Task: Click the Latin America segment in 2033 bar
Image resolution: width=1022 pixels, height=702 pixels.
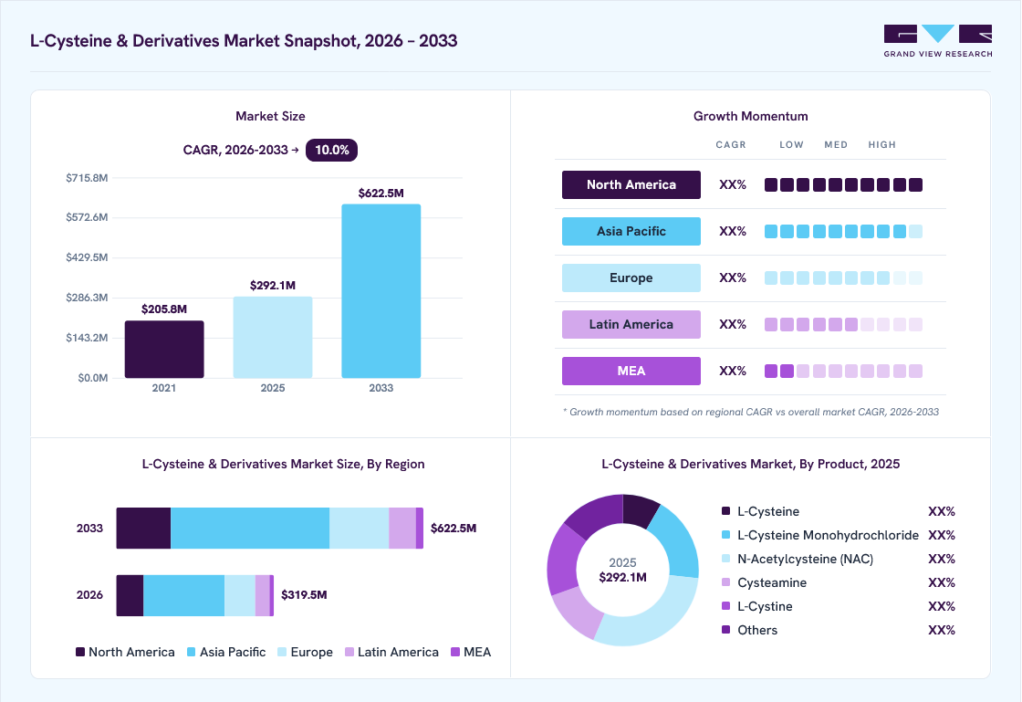Action: pyautogui.click(x=402, y=528)
